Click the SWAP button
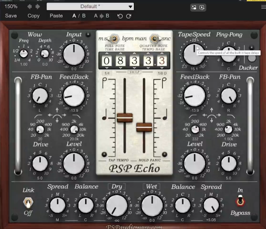 134,72
